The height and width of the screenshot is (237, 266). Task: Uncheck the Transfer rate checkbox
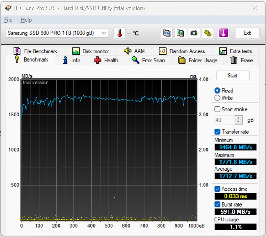pyautogui.click(x=217, y=132)
